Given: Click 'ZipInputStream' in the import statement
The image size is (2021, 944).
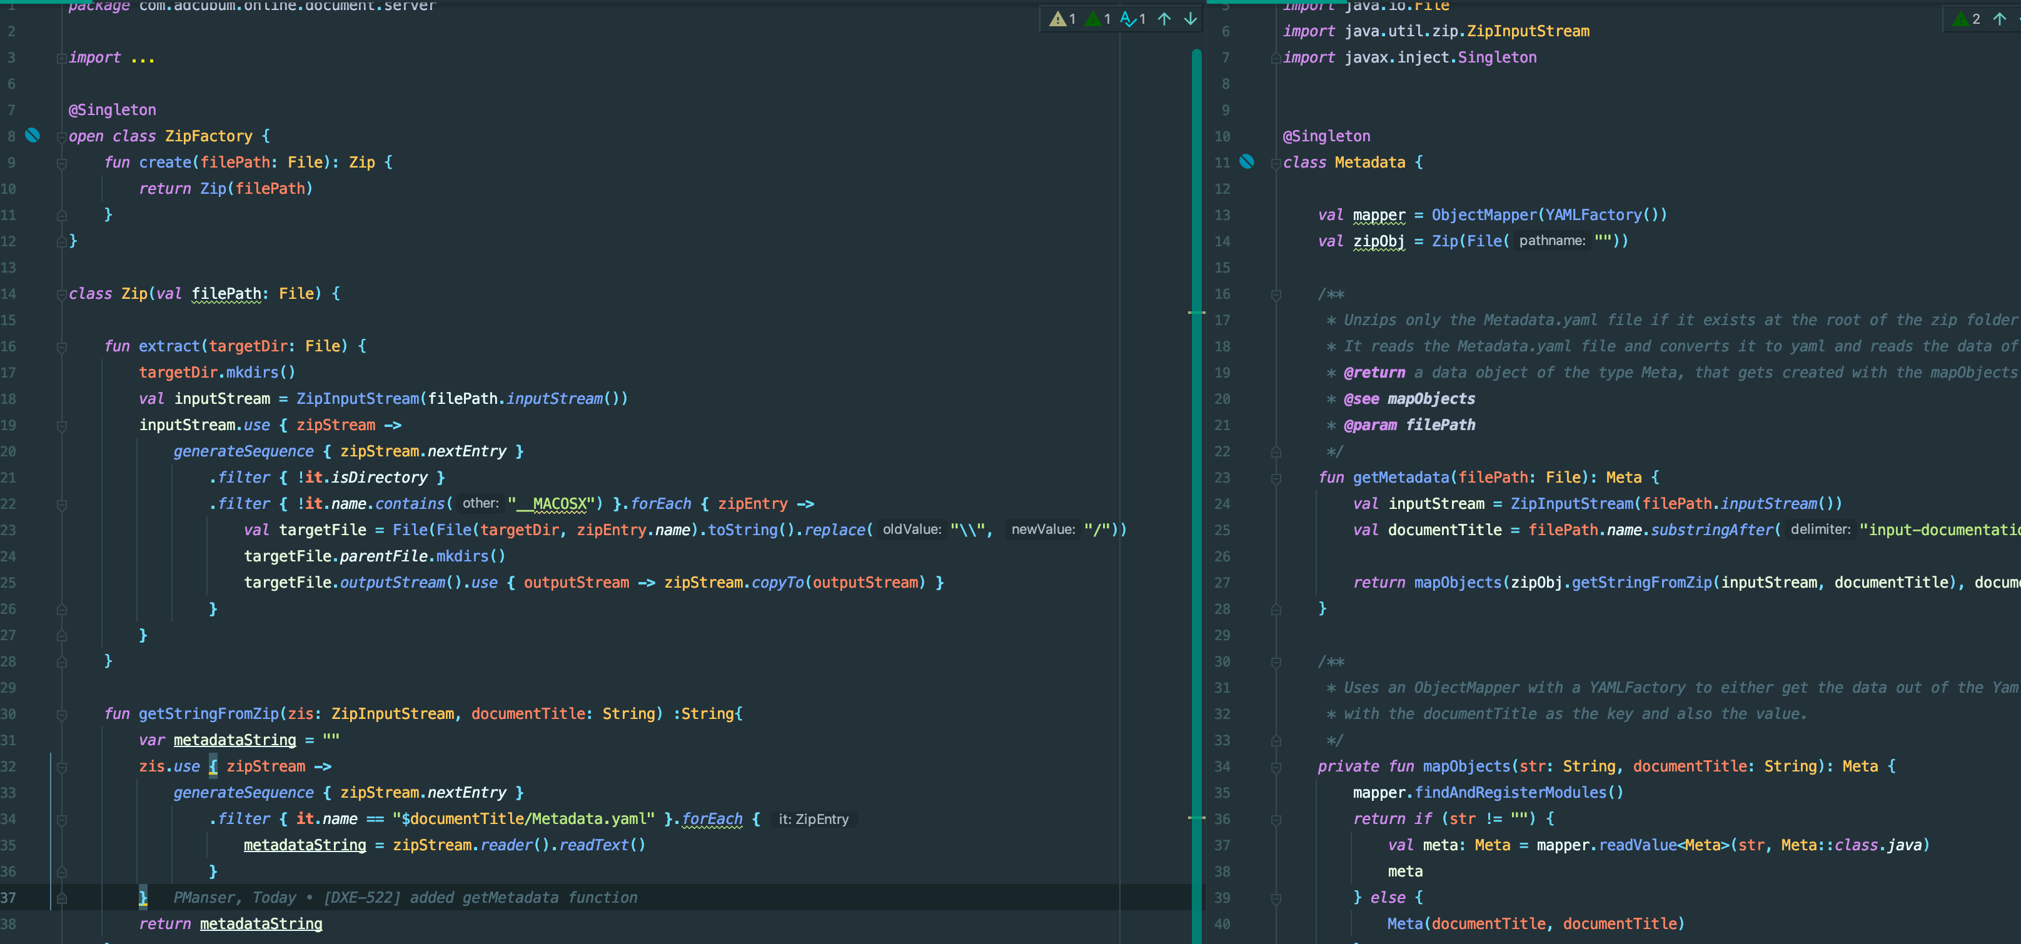Looking at the screenshot, I should click(x=1528, y=31).
